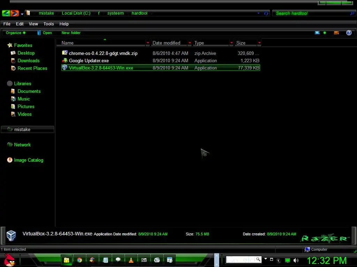
Task: Open Image Catalog in navigation pane
Action: (29, 160)
